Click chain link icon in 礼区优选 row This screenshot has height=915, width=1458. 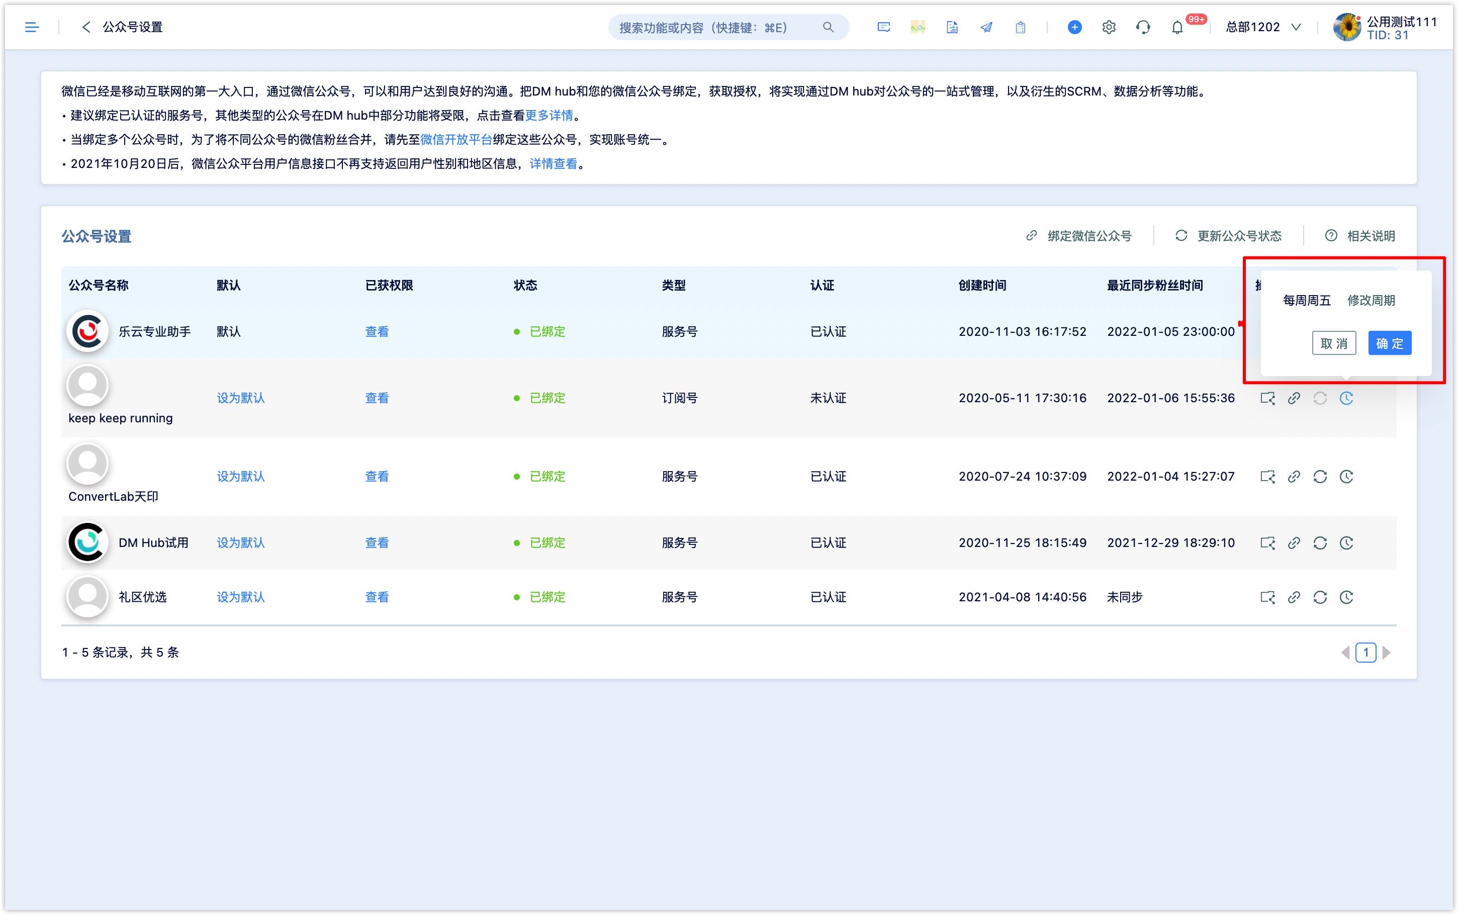(1294, 597)
